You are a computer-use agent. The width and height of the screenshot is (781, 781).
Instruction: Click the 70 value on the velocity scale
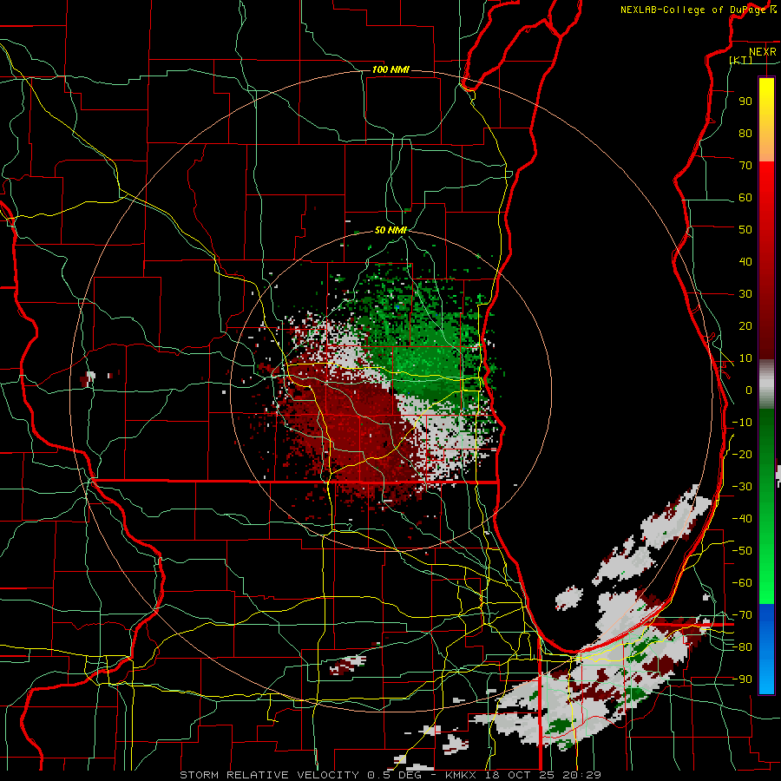click(x=745, y=166)
